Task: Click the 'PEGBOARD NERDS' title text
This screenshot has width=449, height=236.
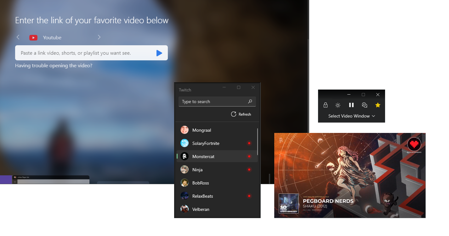Action: 328,201
